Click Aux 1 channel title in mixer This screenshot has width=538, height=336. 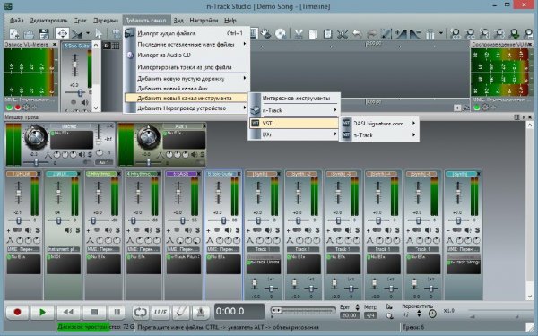181,126
